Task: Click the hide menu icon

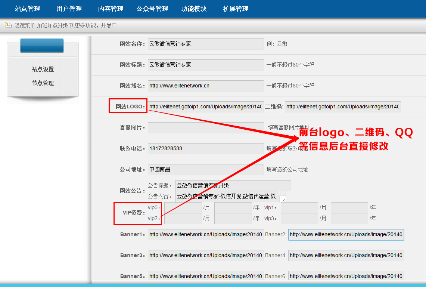Action: pos(8,25)
